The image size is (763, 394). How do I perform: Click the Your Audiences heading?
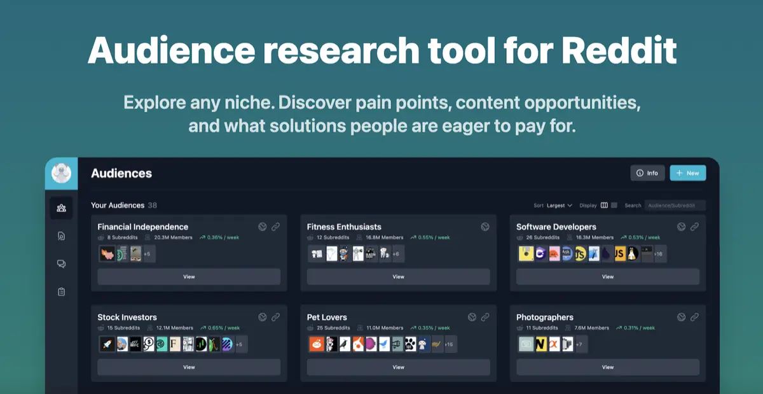point(118,206)
